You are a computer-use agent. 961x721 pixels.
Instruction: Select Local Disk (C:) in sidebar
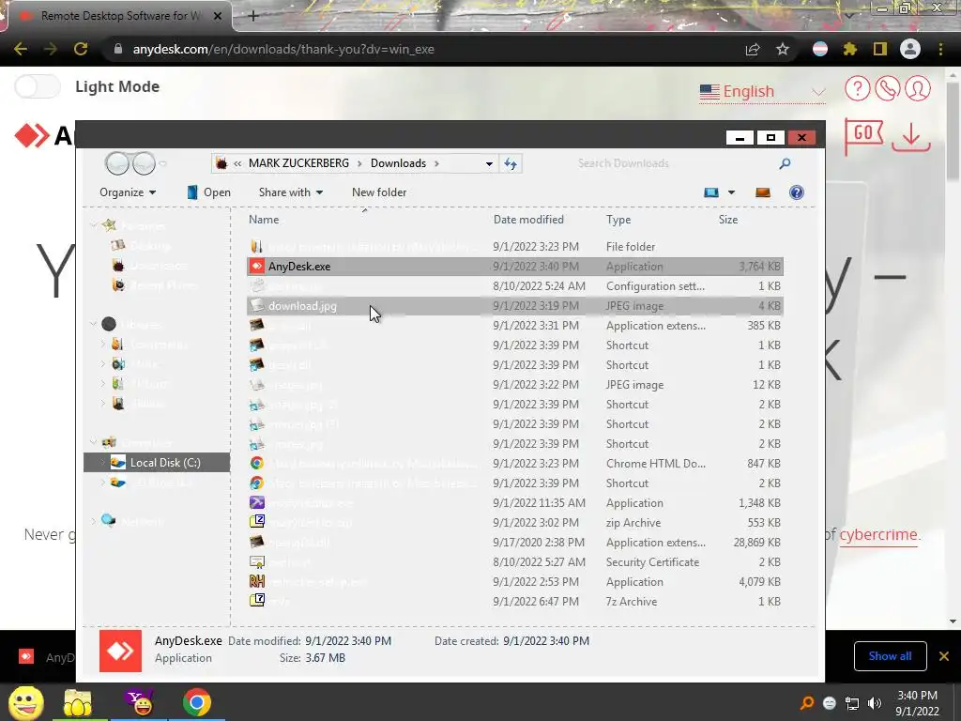(x=157, y=462)
